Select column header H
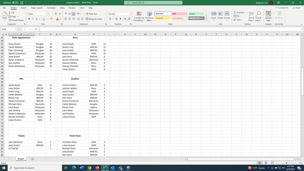The width and height of the screenshot is (304, 171). (93, 34)
